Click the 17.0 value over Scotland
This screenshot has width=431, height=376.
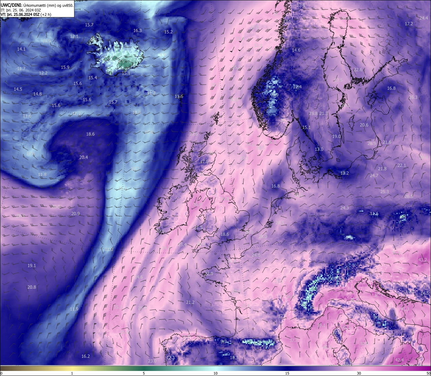coord(204,162)
